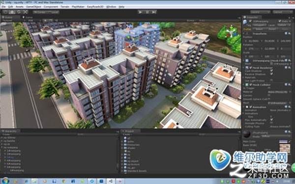Screen dimensions: 295x184
Task: Toggle the Play Automatically checkbox
Action: pyautogui.click(x=271, y=120)
